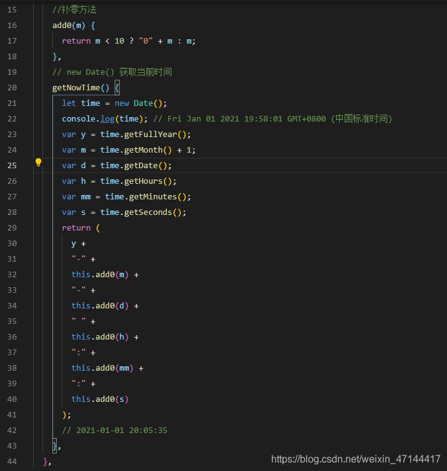Click the highlighted closing brace on line 43
The height and width of the screenshot is (471, 447).
pyautogui.click(x=54, y=446)
